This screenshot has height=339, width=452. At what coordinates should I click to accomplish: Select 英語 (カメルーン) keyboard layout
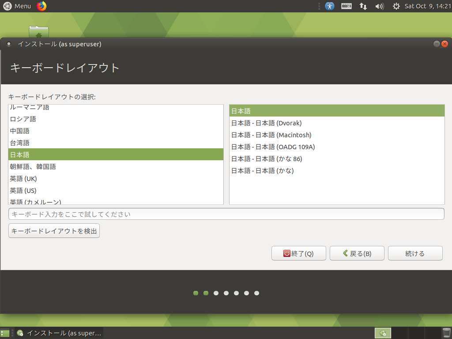116,201
